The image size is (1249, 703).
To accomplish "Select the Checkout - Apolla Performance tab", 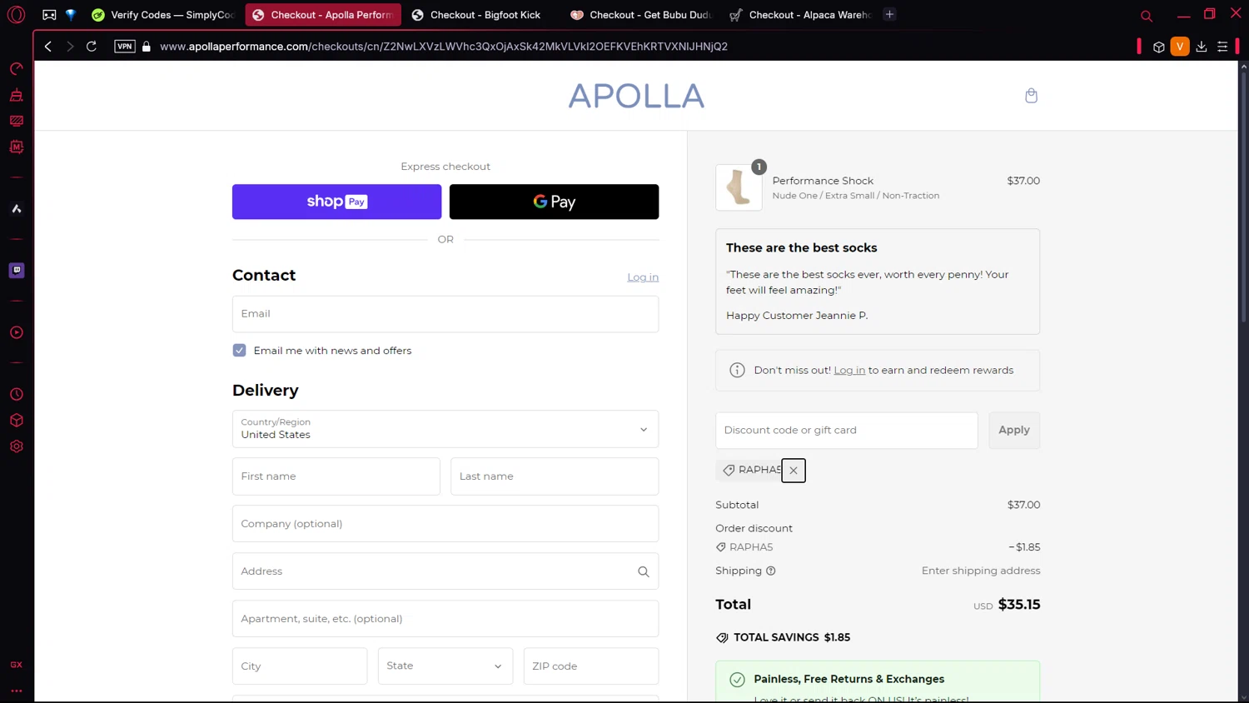I will [x=323, y=15].
